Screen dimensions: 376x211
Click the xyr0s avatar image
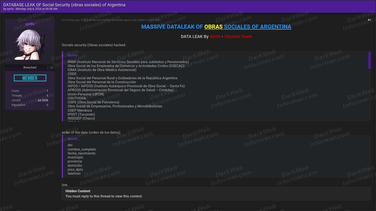coord(30,45)
